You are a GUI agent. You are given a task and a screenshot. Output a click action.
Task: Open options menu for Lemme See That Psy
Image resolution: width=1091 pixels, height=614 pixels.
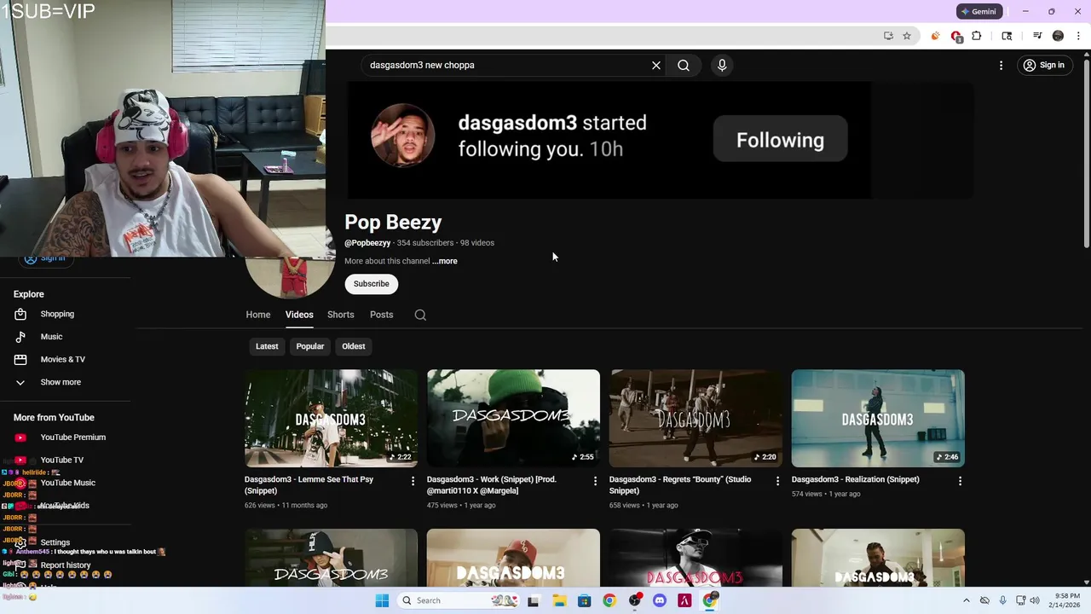click(413, 481)
